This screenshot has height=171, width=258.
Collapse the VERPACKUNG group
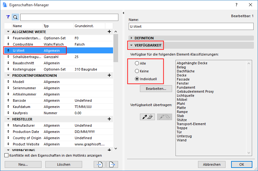pos(8,150)
